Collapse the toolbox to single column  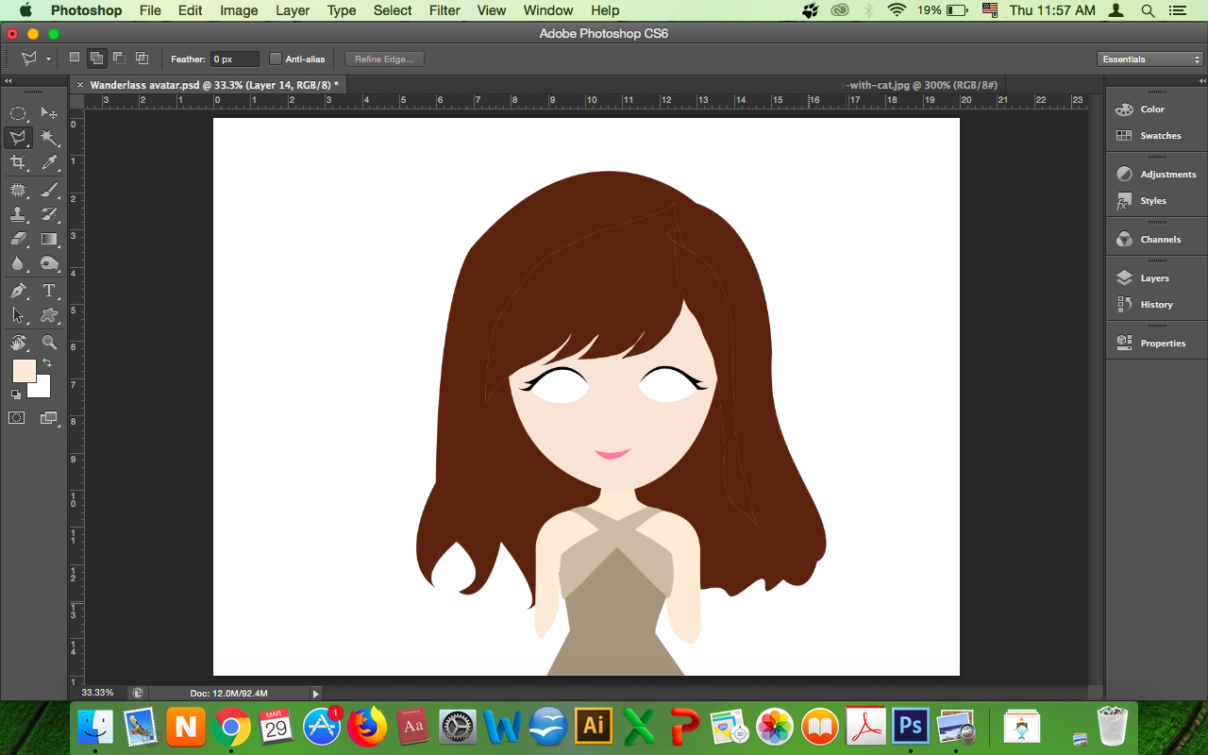8,81
